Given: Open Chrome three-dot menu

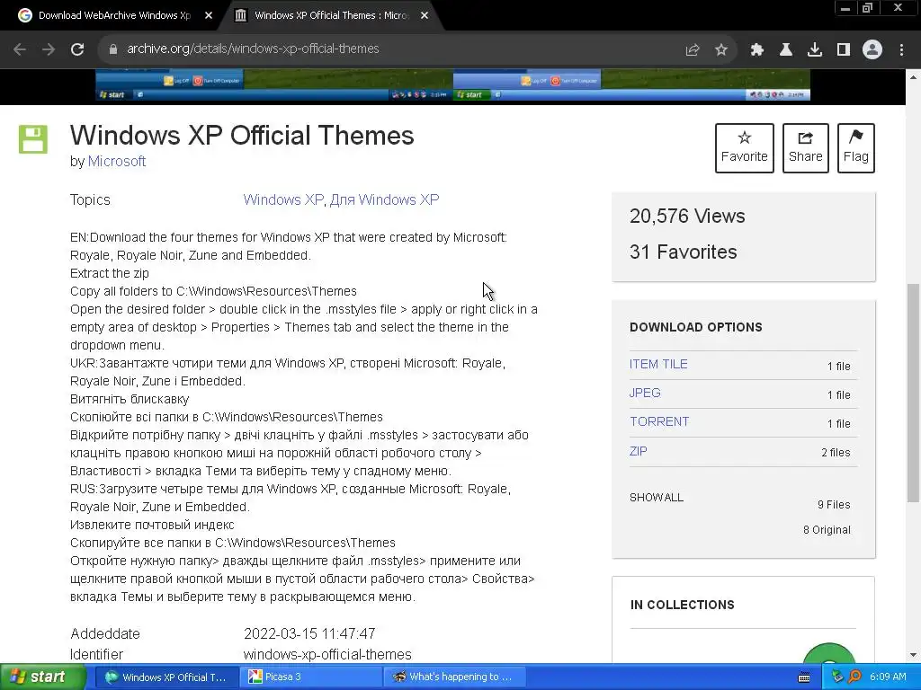Looking at the screenshot, I should 901,50.
